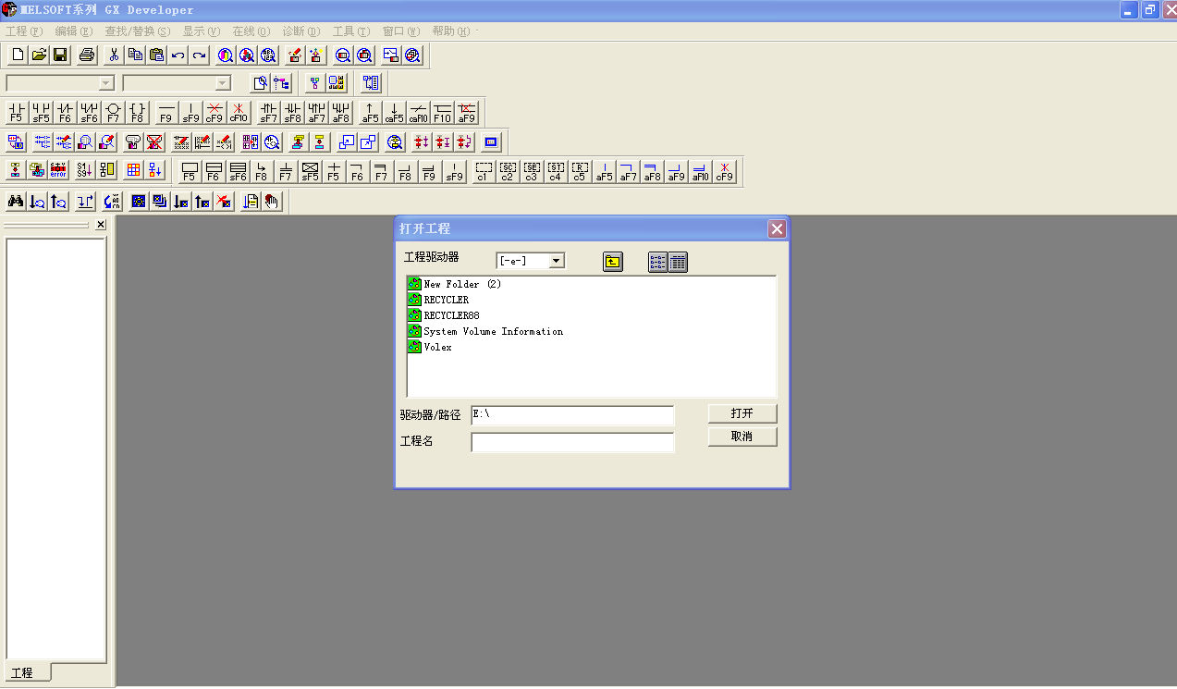Image resolution: width=1177 pixels, height=689 pixels.
Task: Select the Volex folder in the list
Action: [x=437, y=347]
